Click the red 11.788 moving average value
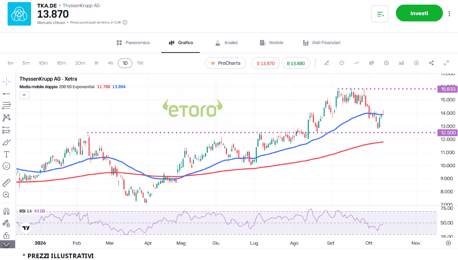 (x=104, y=87)
